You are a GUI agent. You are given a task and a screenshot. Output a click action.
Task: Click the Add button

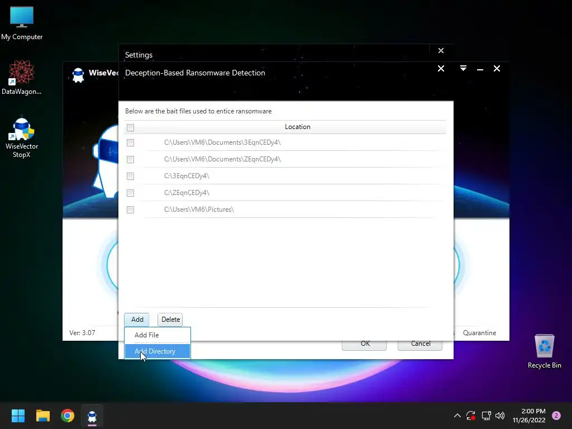[x=137, y=319]
